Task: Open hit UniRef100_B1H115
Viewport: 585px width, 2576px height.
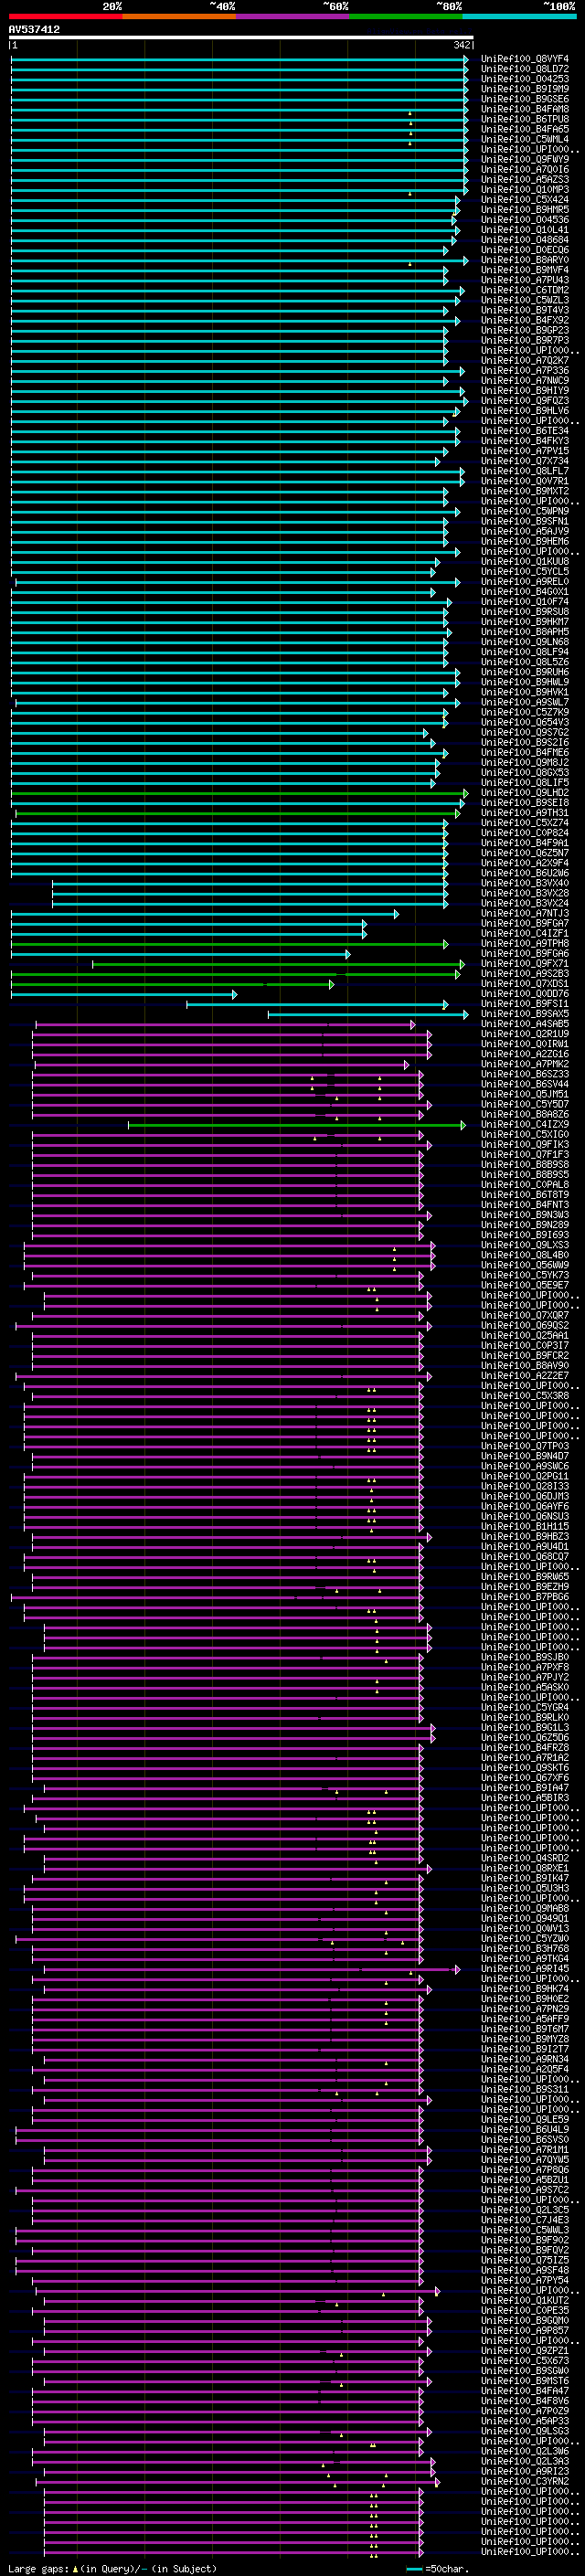Action: point(525,1527)
